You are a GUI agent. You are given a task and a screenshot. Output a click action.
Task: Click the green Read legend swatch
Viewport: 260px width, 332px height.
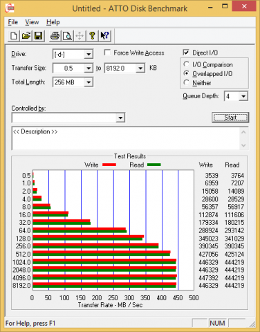154,165
